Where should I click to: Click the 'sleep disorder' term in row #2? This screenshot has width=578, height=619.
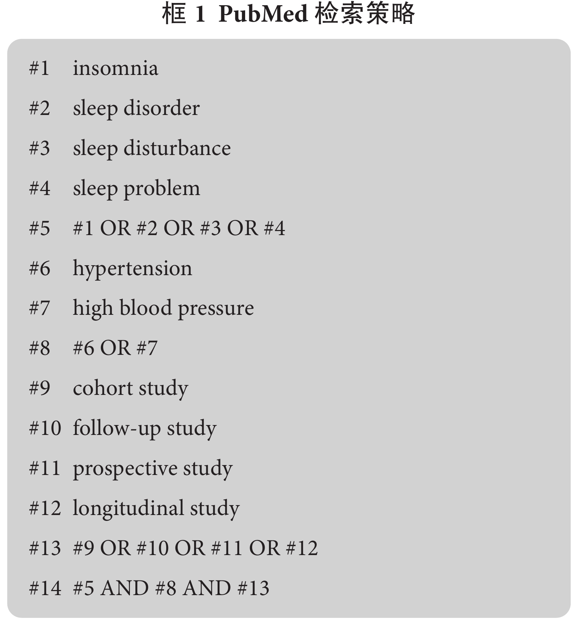(x=136, y=109)
